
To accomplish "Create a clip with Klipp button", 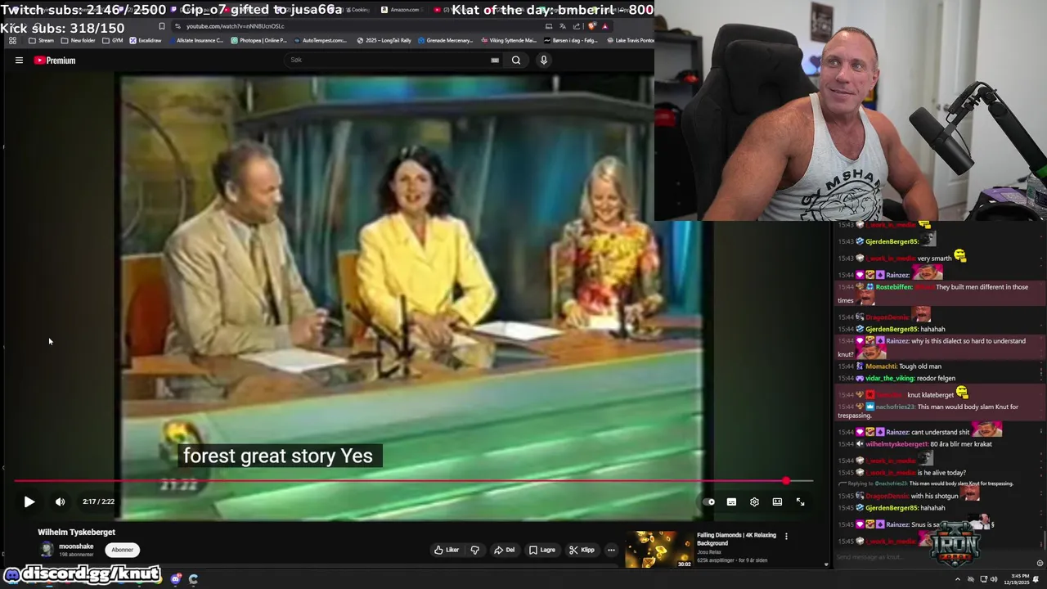I will (582, 550).
